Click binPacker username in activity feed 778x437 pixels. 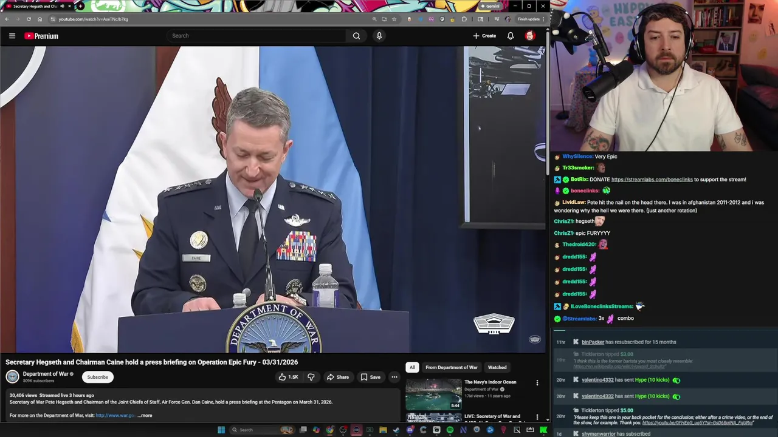(593, 342)
